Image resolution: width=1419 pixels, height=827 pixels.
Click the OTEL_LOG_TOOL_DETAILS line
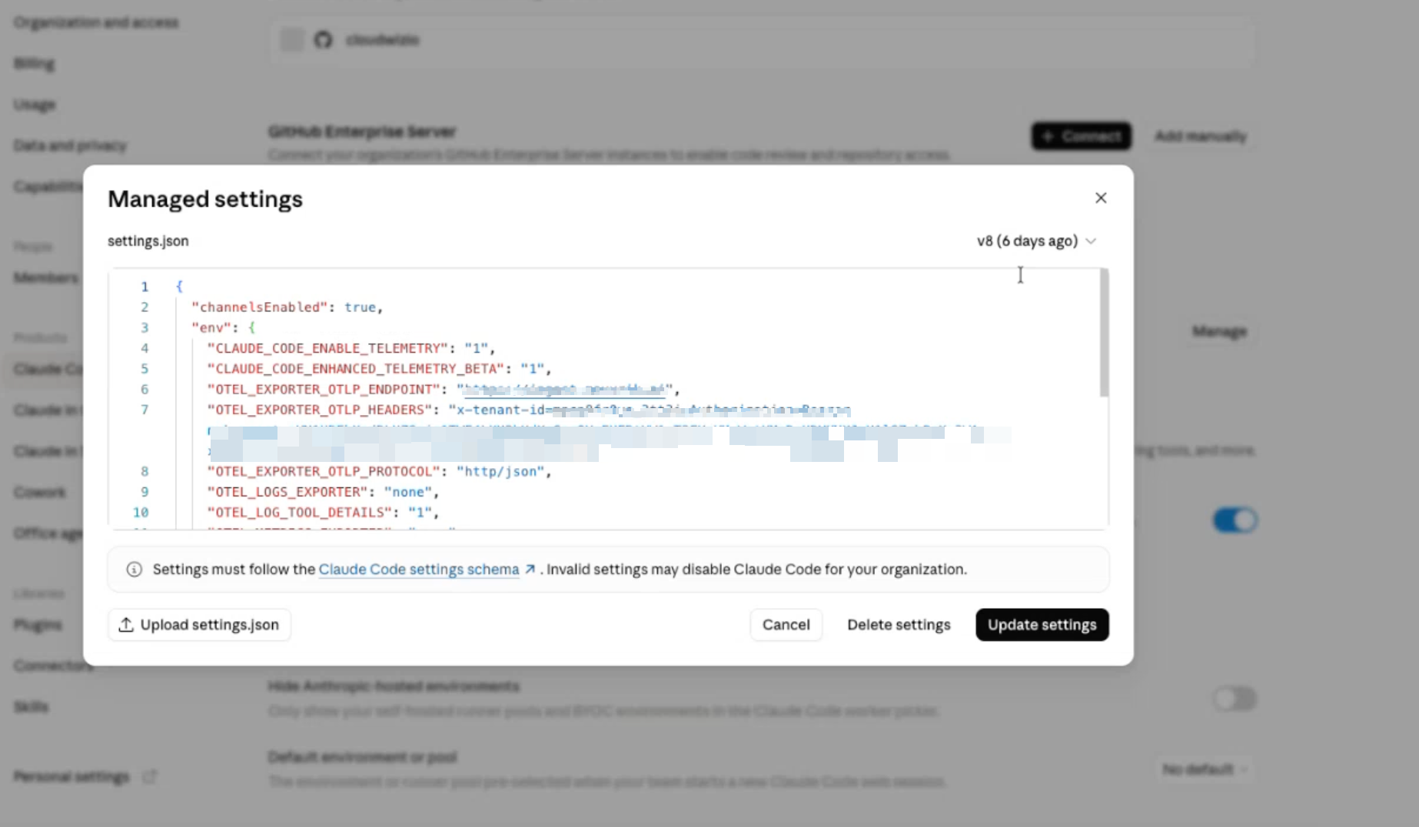pos(323,513)
